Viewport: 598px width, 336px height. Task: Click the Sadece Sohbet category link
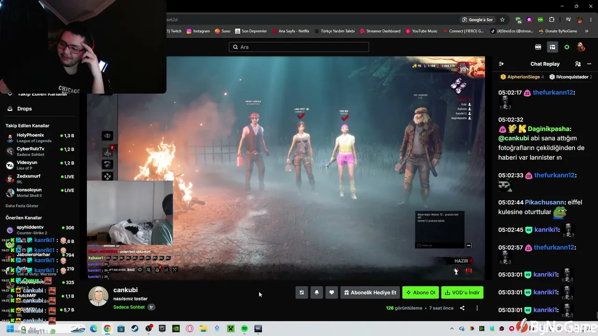(129, 307)
